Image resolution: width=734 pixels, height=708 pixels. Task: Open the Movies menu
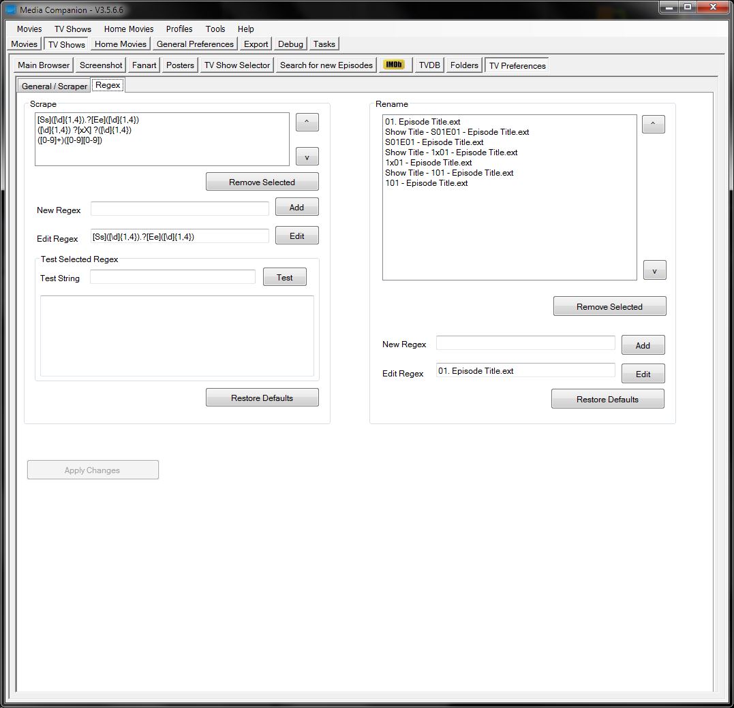click(x=29, y=29)
